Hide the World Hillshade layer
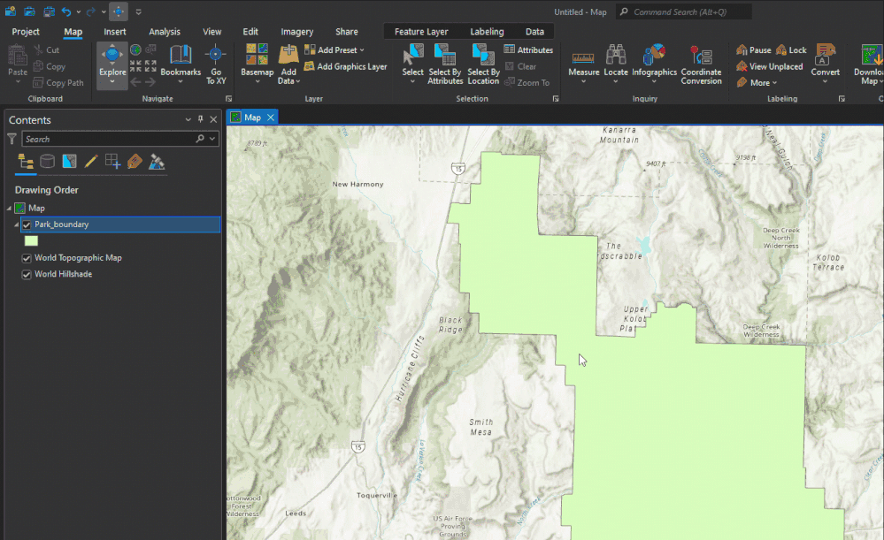Screen dimensions: 884x540 click(x=27, y=275)
